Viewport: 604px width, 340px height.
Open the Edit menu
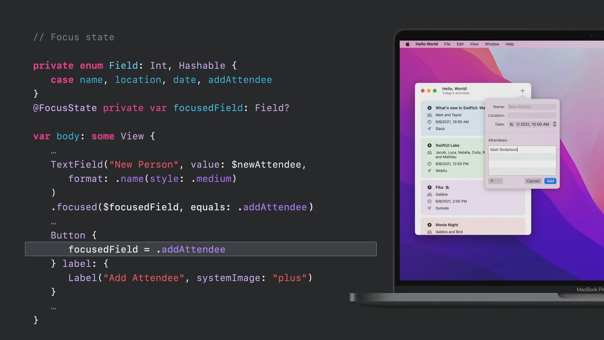coord(460,44)
